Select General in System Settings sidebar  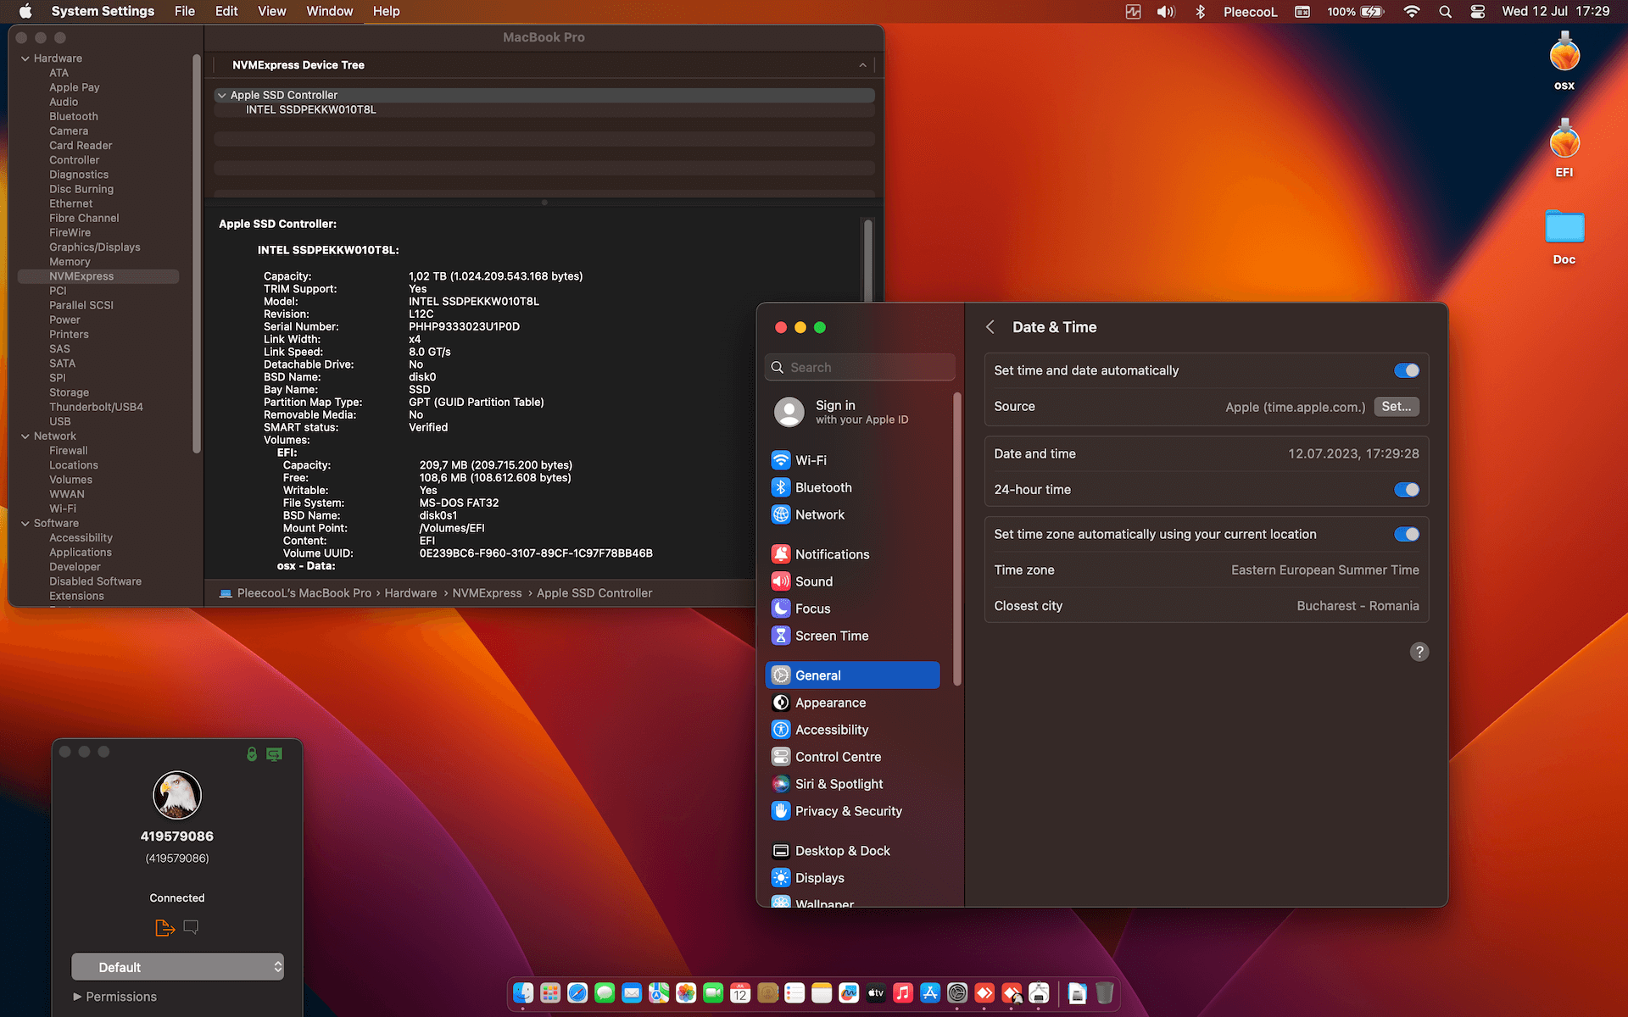click(x=852, y=675)
